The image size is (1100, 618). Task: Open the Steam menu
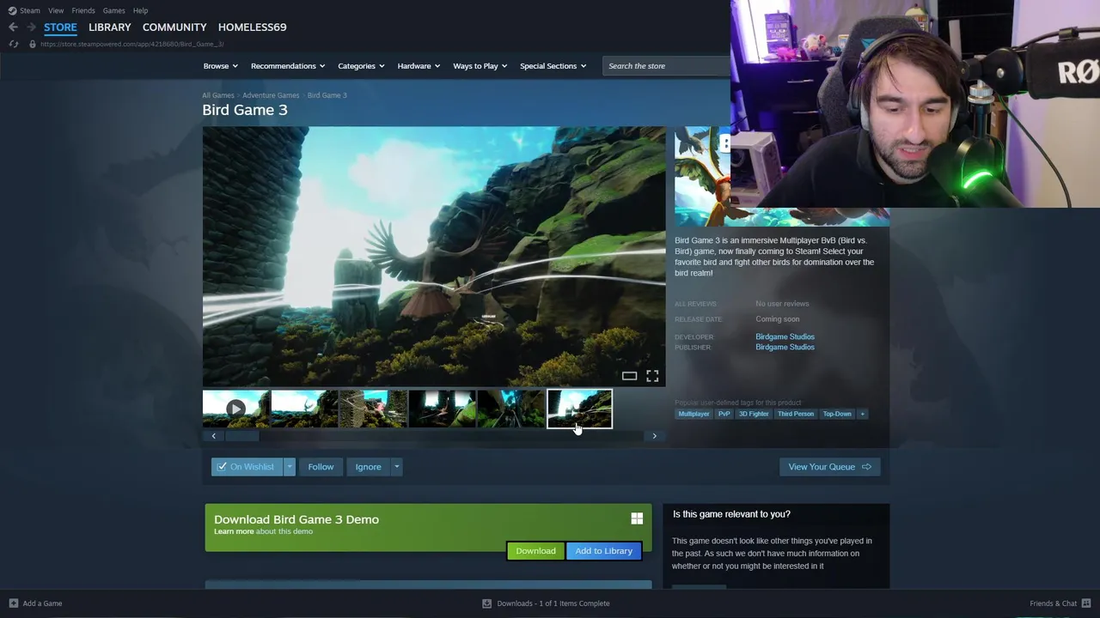tap(30, 10)
